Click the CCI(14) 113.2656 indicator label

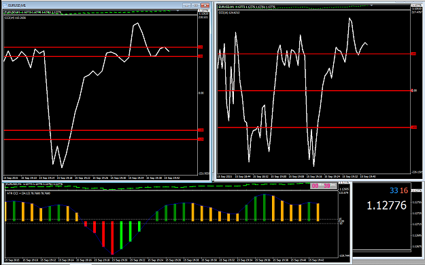coord(16,18)
